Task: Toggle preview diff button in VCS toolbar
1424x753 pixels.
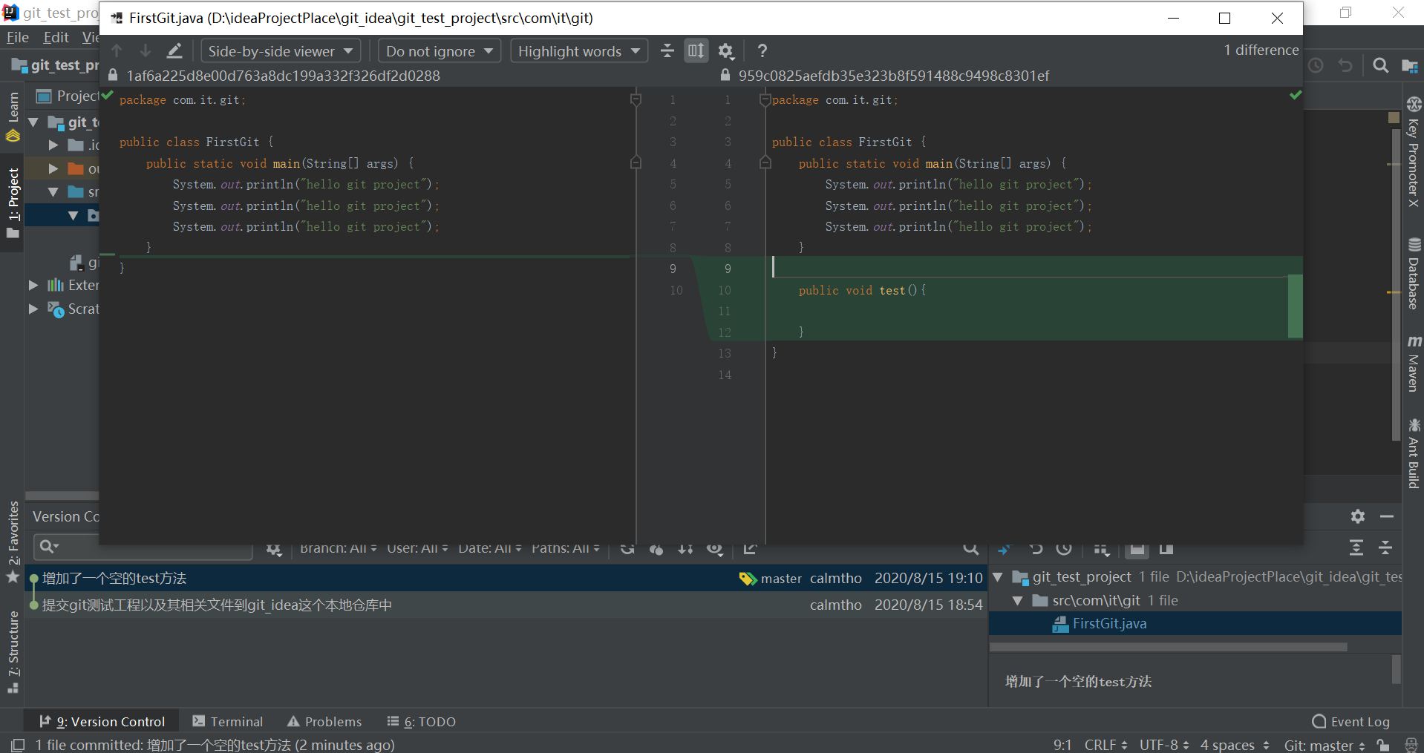Action: click(1137, 549)
